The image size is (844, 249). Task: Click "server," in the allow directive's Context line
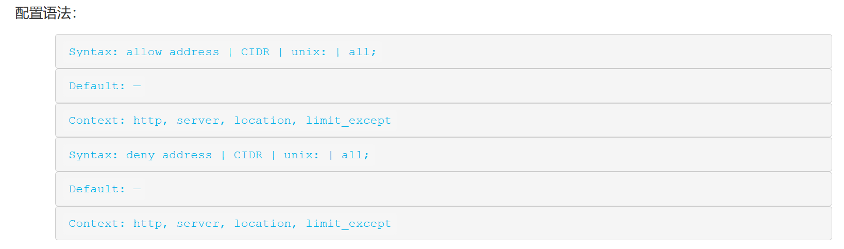click(x=200, y=121)
